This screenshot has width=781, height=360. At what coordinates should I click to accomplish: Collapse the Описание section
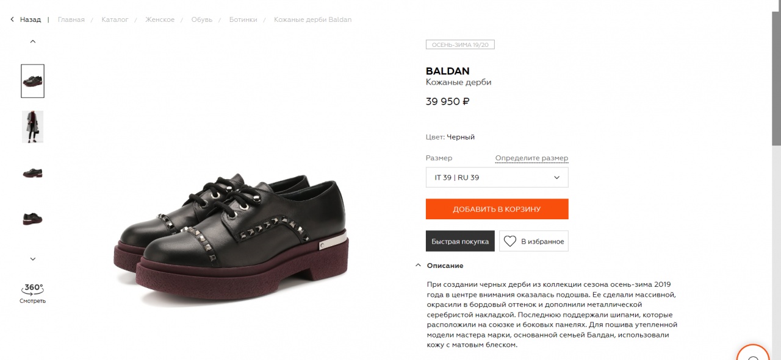(418, 266)
